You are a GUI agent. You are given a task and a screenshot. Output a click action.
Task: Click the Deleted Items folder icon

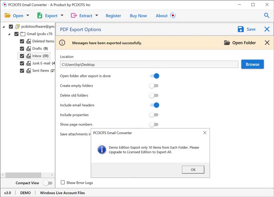point(28,41)
